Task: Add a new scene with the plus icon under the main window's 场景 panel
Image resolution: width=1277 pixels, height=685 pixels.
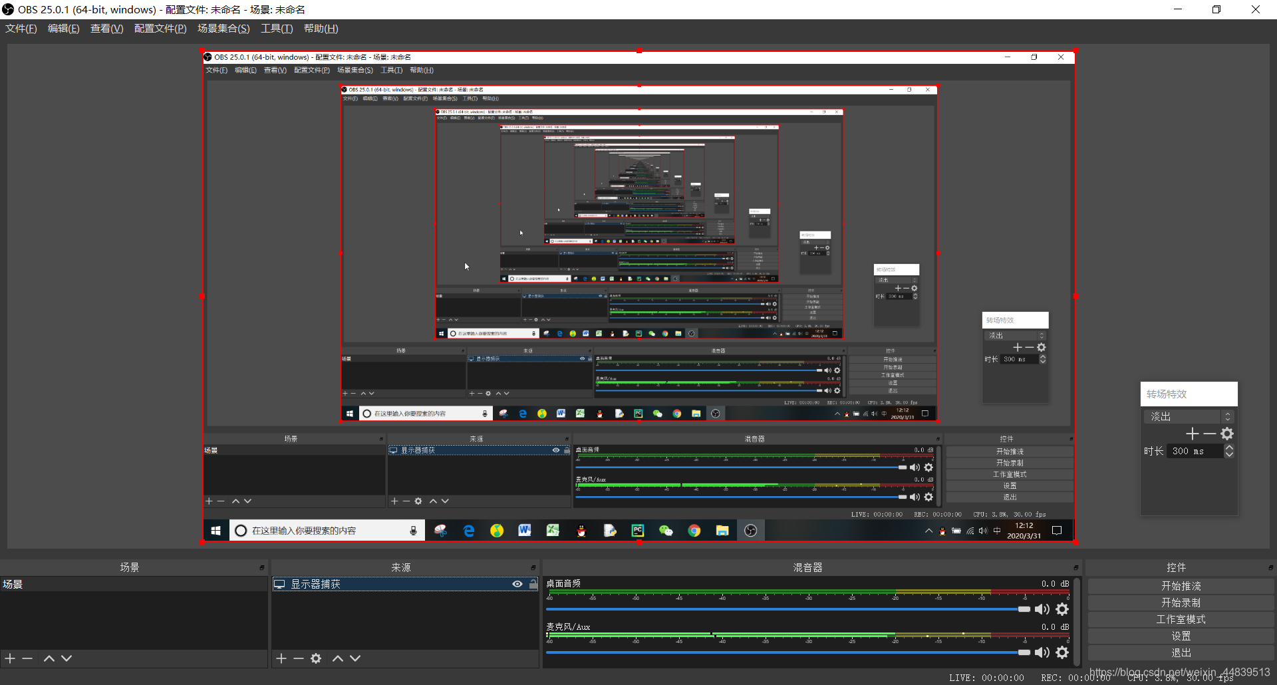Action: (x=10, y=658)
